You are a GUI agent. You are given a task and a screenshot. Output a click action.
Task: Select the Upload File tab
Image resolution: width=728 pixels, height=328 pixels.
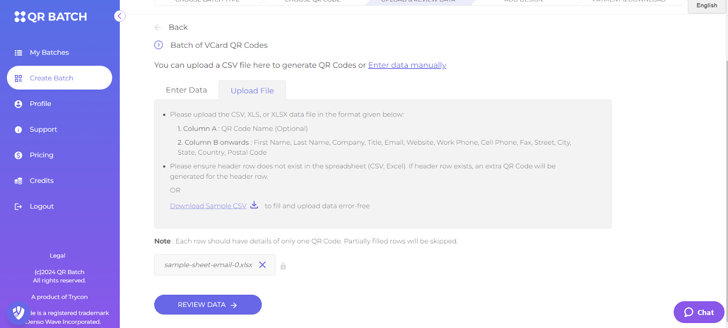tap(252, 91)
